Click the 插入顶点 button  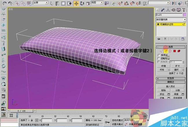170,86
